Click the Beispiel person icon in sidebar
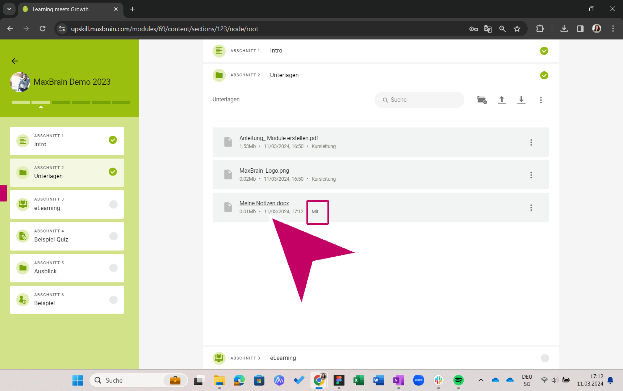 point(23,300)
